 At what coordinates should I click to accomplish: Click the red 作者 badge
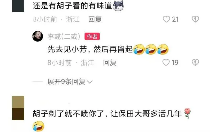coord(92,36)
